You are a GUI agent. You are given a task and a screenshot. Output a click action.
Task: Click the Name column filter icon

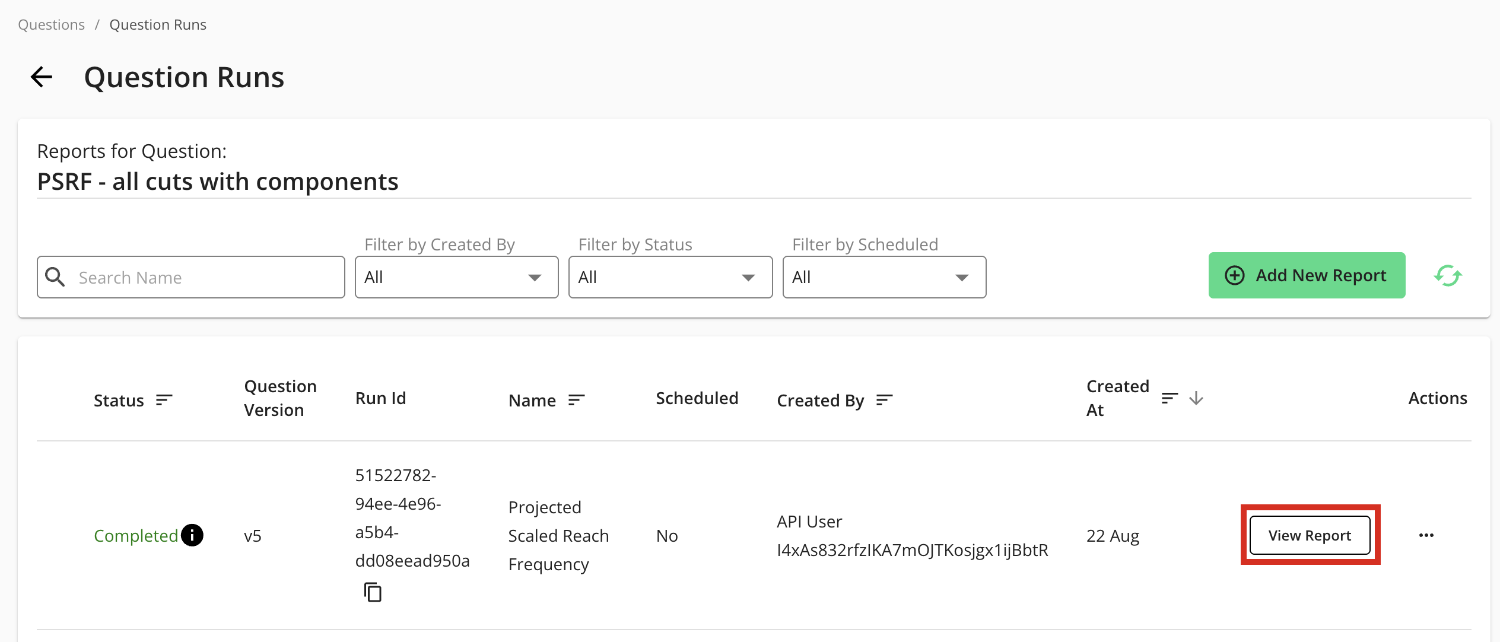(576, 401)
